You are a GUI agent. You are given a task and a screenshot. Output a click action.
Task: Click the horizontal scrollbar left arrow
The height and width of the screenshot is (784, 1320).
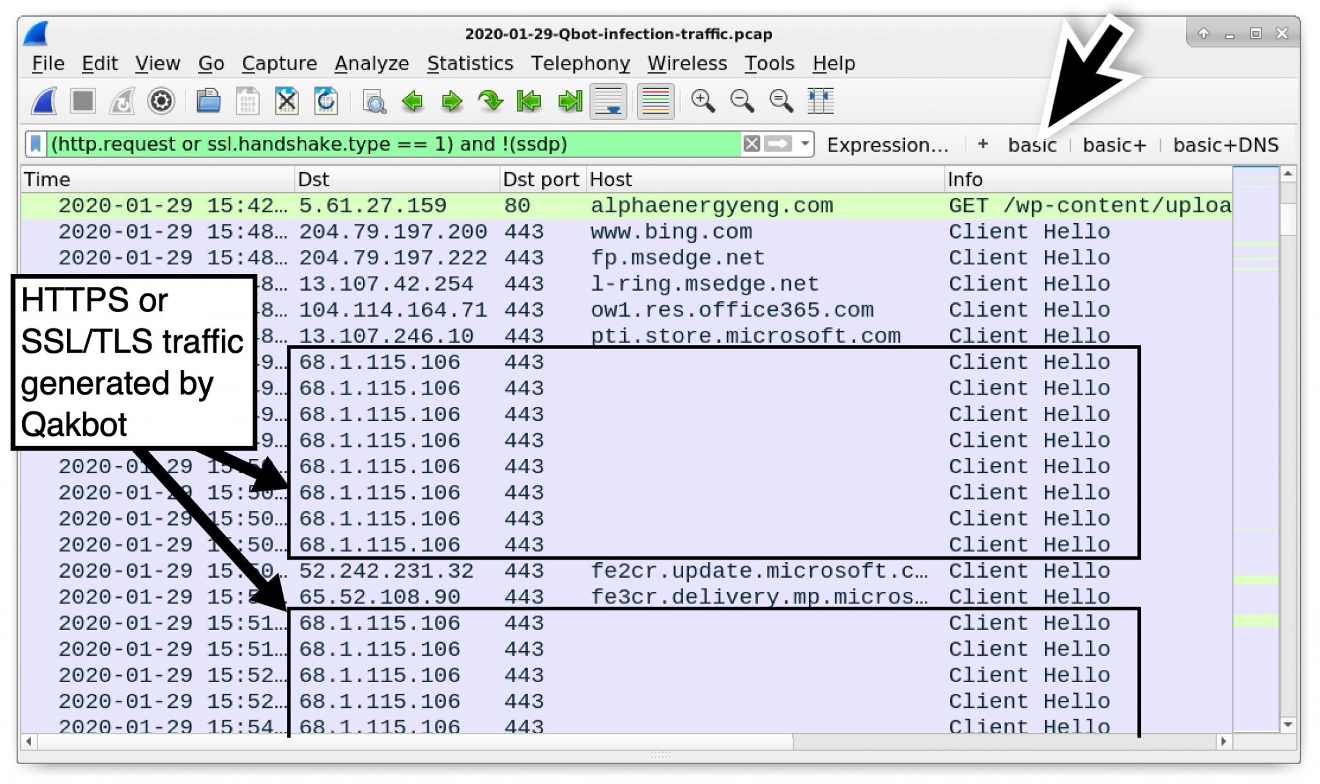(x=29, y=741)
